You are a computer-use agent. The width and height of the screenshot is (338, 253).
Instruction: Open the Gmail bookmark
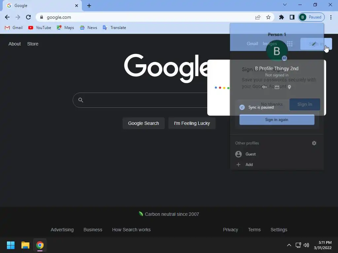click(14, 28)
